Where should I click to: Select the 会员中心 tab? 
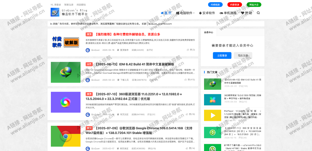[x=208, y=32]
